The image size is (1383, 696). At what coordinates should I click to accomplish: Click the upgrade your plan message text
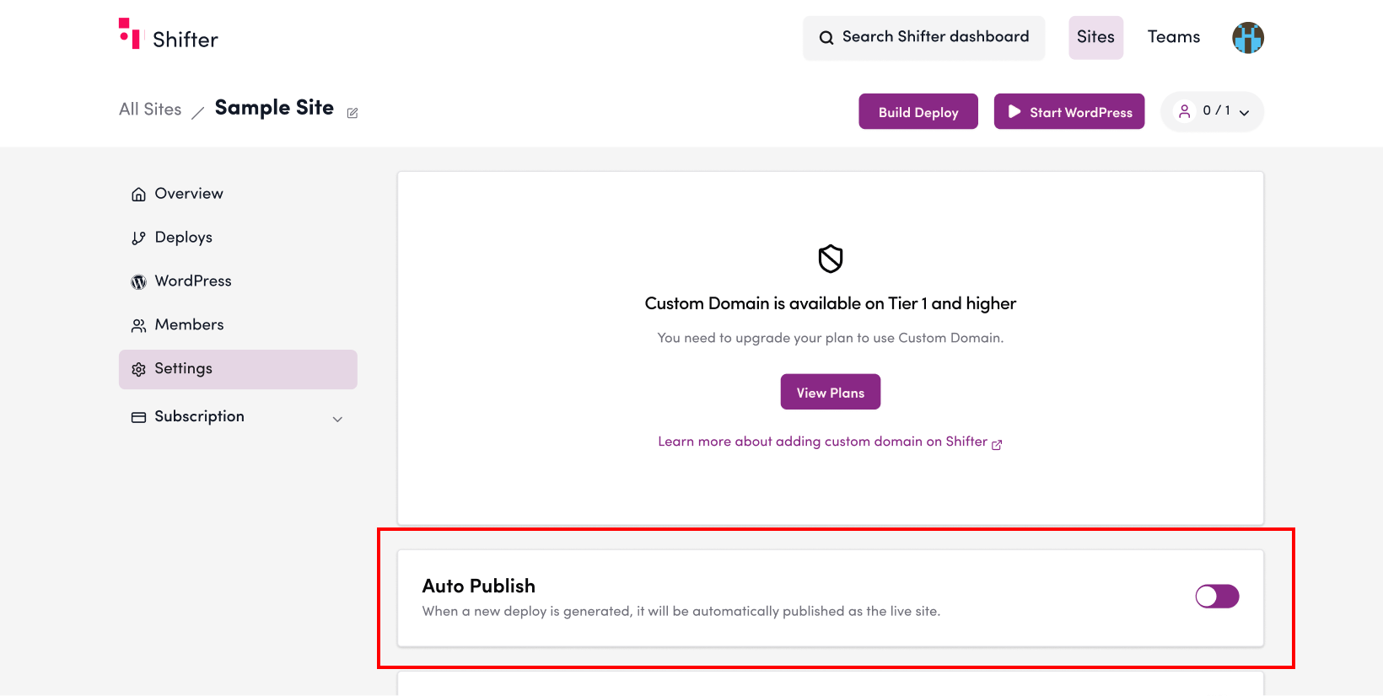pyautogui.click(x=831, y=338)
